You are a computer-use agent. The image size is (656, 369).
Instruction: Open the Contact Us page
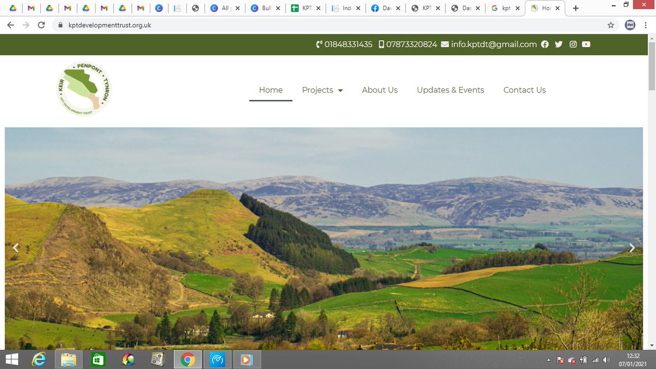coord(524,90)
